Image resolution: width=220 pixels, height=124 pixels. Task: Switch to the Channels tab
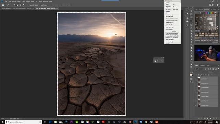(202, 65)
